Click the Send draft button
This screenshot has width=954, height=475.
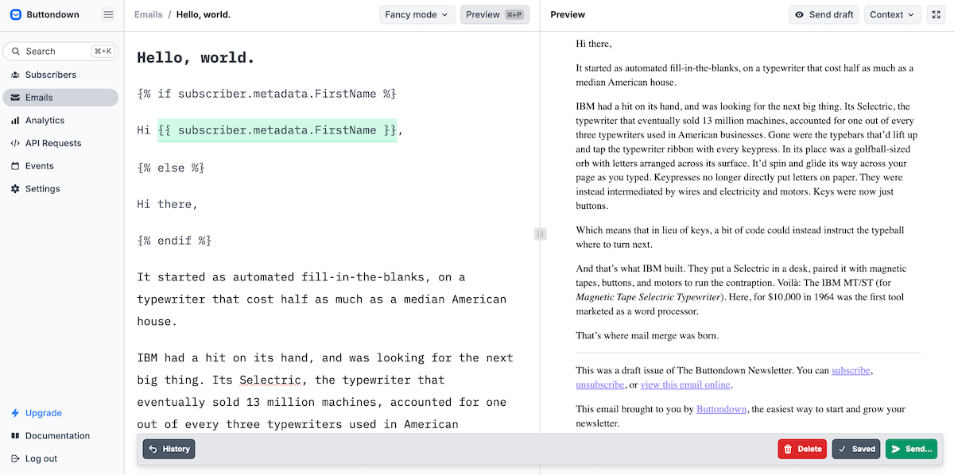(824, 14)
